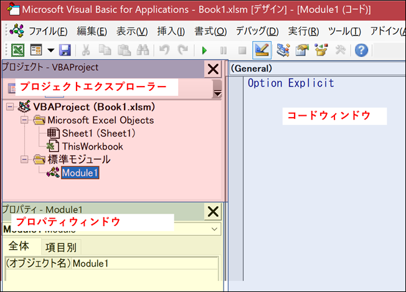This screenshot has width=406, height=292.
Task: Click the (オブジェクト名) property label
Action: 38,263
